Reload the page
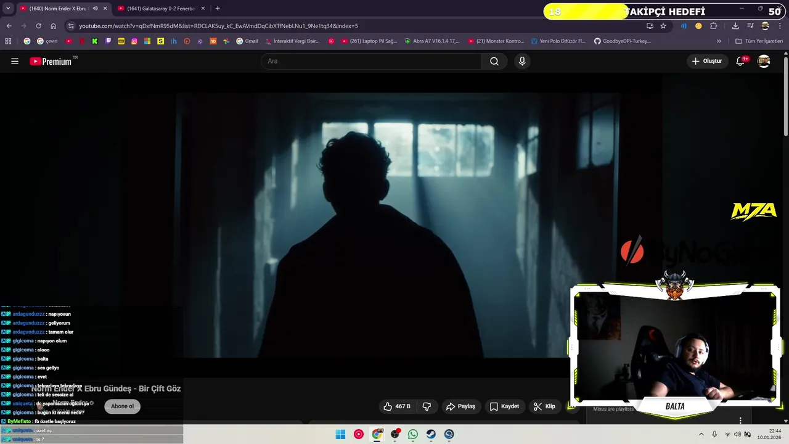Screen dimensions: 789x444 pyautogui.click(x=38, y=26)
